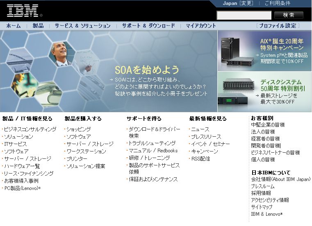
Task: Open the キャンペーン link
Action: pyautogui.click(x=205, y=151)
